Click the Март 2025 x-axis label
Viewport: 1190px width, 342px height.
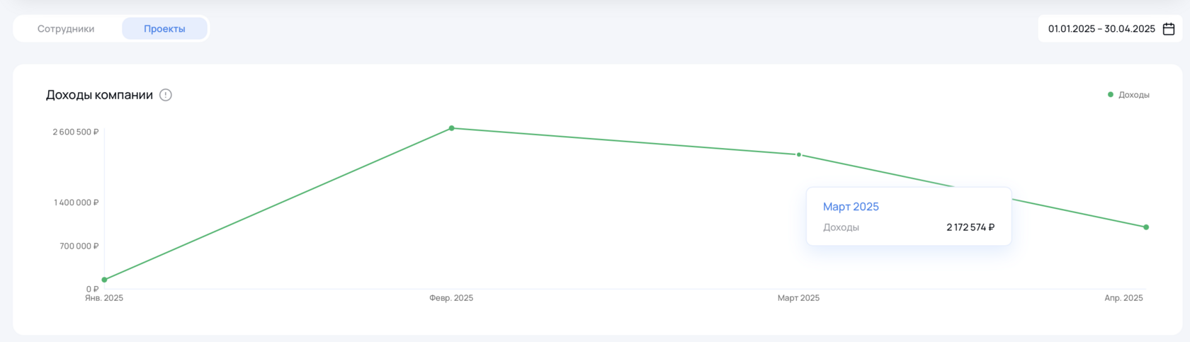pyautogui.click(x=798, y=298)
